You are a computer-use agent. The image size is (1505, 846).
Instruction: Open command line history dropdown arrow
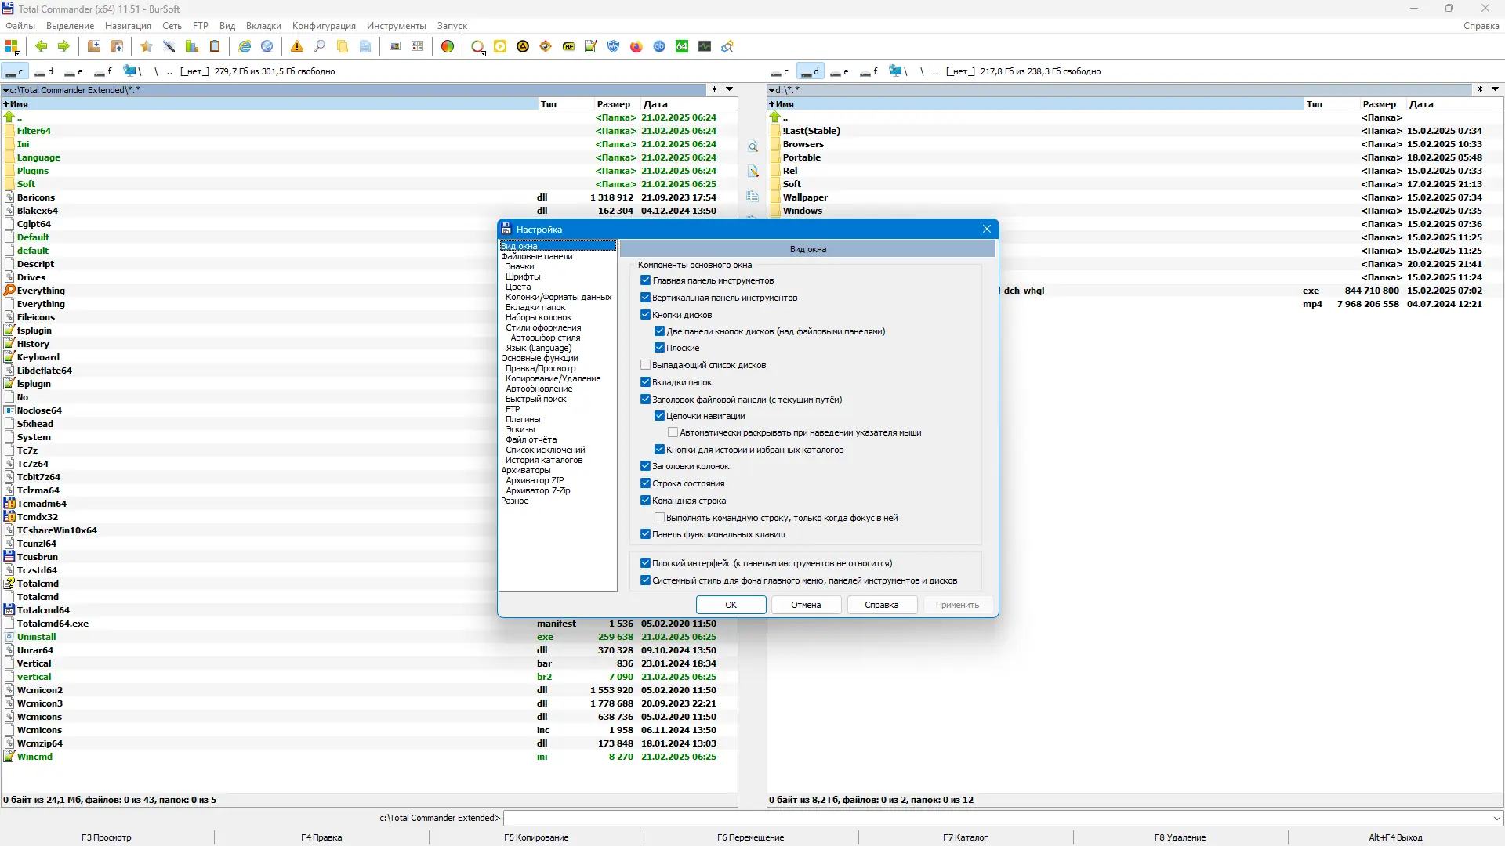point(1497,818)
